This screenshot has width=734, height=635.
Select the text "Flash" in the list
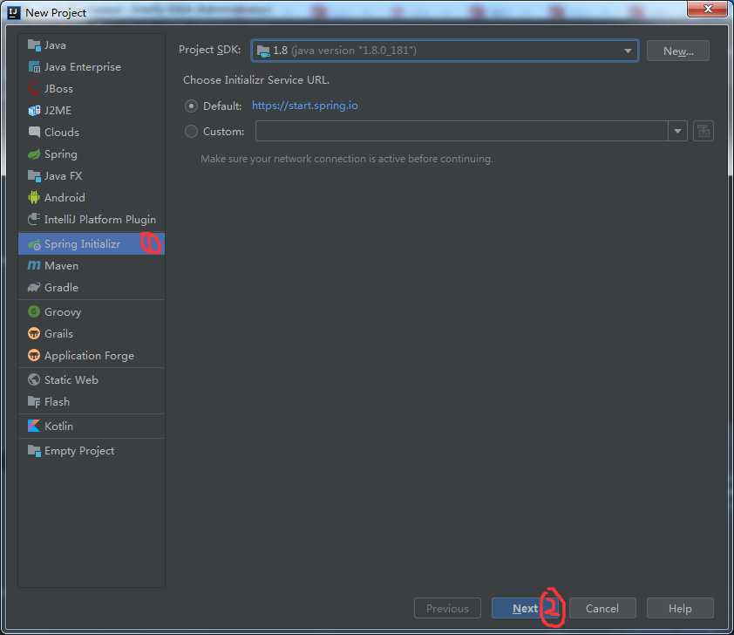57,402
